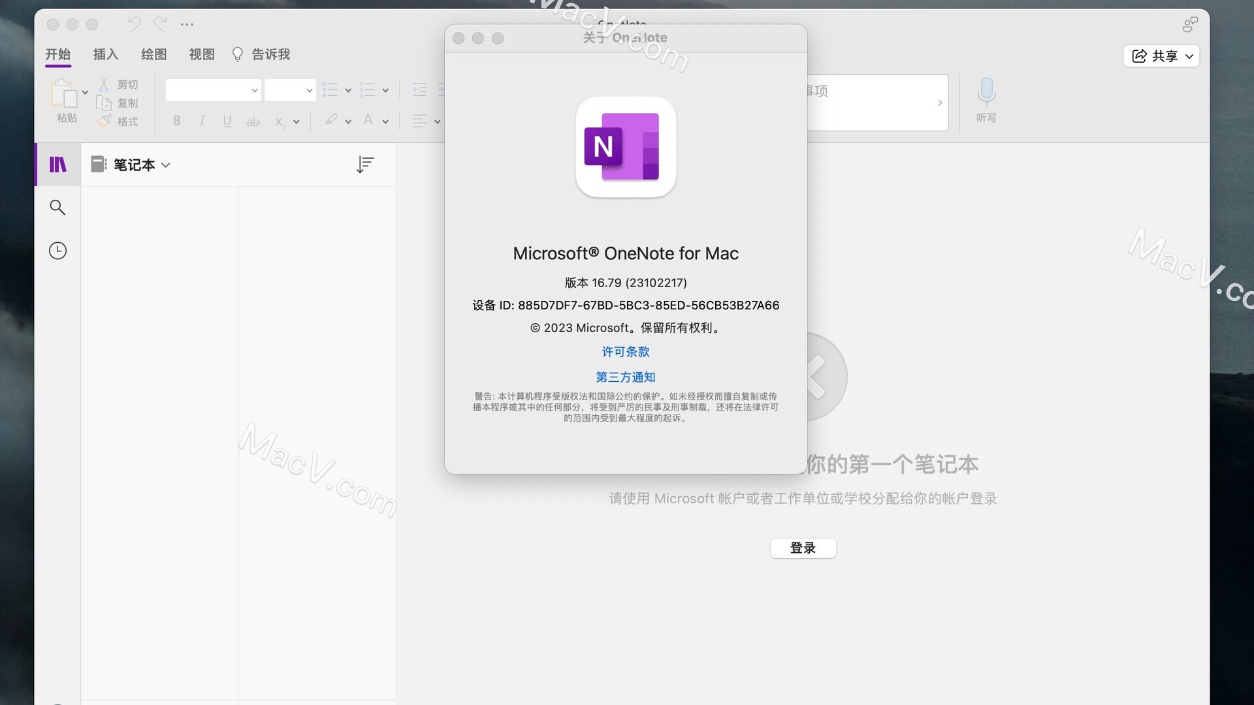Click the Paste clipboard icon

[x=64, y=93]
